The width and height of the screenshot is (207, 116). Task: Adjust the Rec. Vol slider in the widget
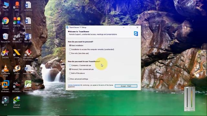pyautogui.click(x=187, y=97)
